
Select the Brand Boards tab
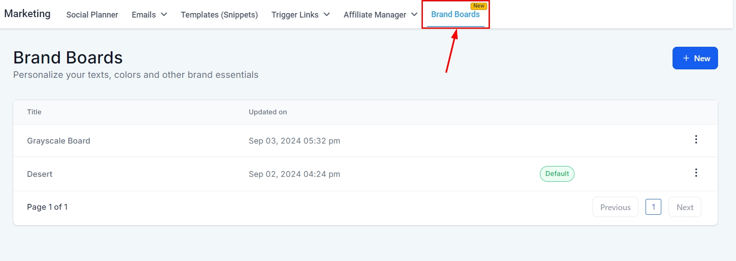tap(455, 14)
